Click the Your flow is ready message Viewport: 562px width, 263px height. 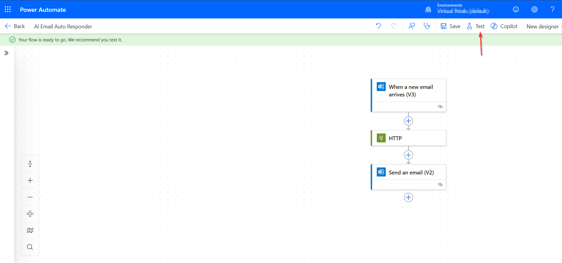pos(70,40)
